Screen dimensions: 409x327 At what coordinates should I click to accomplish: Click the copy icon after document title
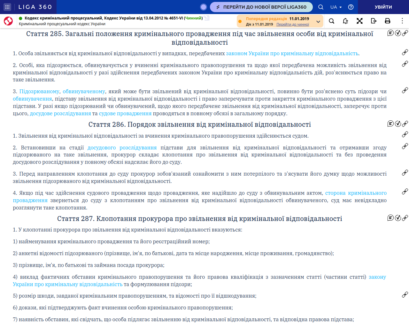207,18
